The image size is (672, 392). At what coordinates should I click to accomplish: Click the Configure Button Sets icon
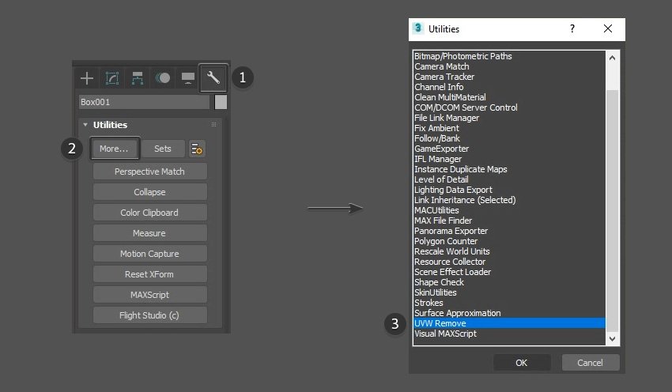tap(197, 149)
